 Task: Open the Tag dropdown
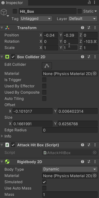[x=36, y=19]
